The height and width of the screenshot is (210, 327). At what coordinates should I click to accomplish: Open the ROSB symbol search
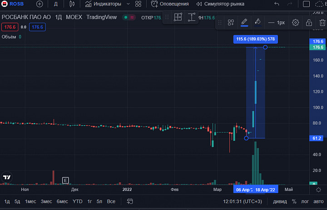(x=13, y=4)
